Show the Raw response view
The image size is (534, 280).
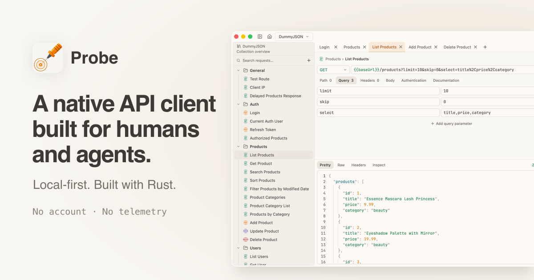341,165
